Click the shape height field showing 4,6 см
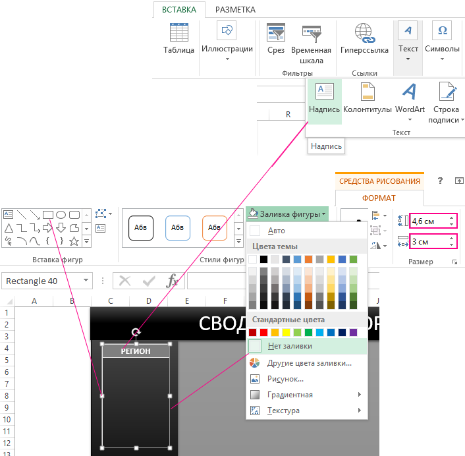 [429, 221]
